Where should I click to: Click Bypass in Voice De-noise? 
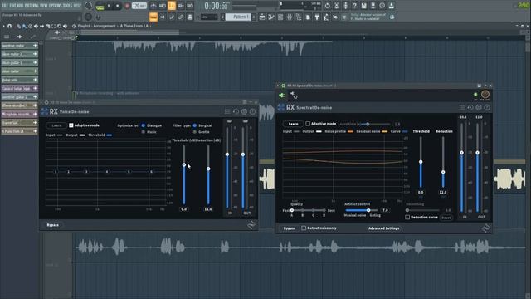click(53, 225)
